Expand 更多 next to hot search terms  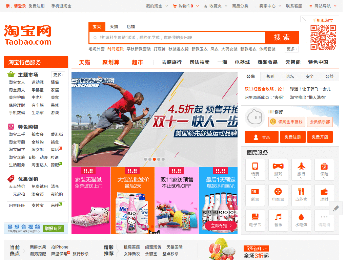[292, 49]
